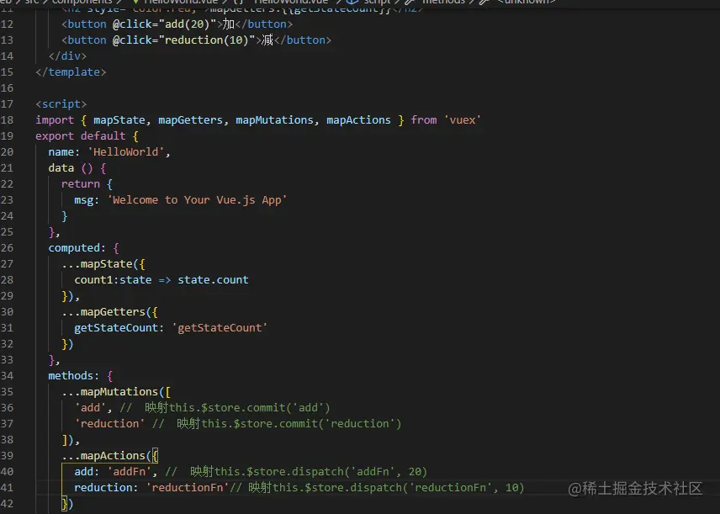Click the 'getStateCount' quoted string value
720x514 pixels.
pyautogui.click(x=220, y=328)
